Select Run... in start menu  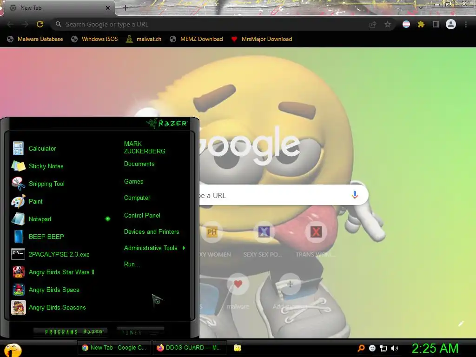pyautogui.click(x=132, y=264)
